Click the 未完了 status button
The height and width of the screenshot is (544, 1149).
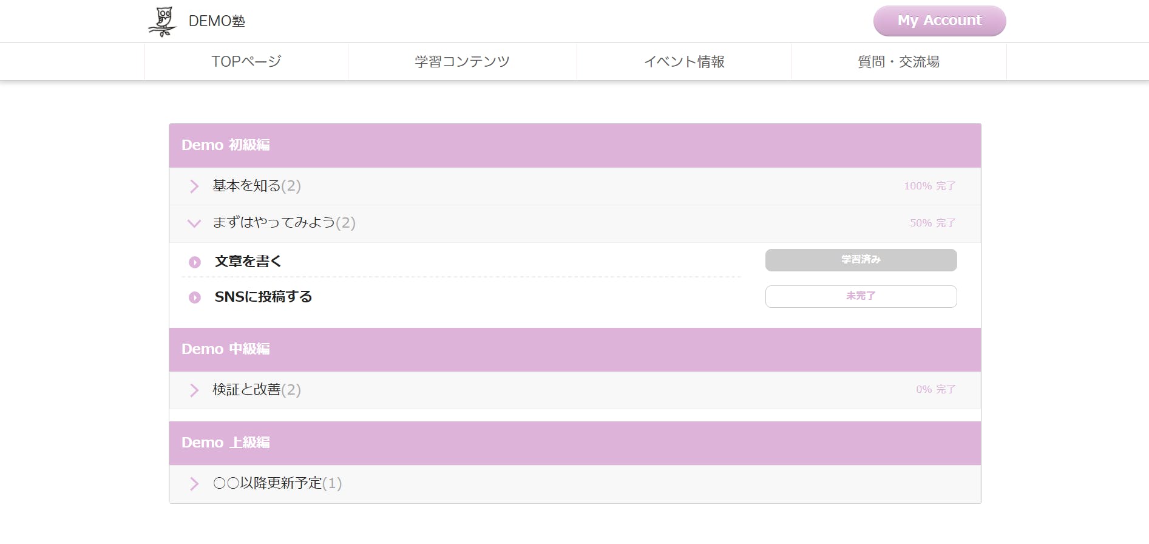(x=861, y=296)
